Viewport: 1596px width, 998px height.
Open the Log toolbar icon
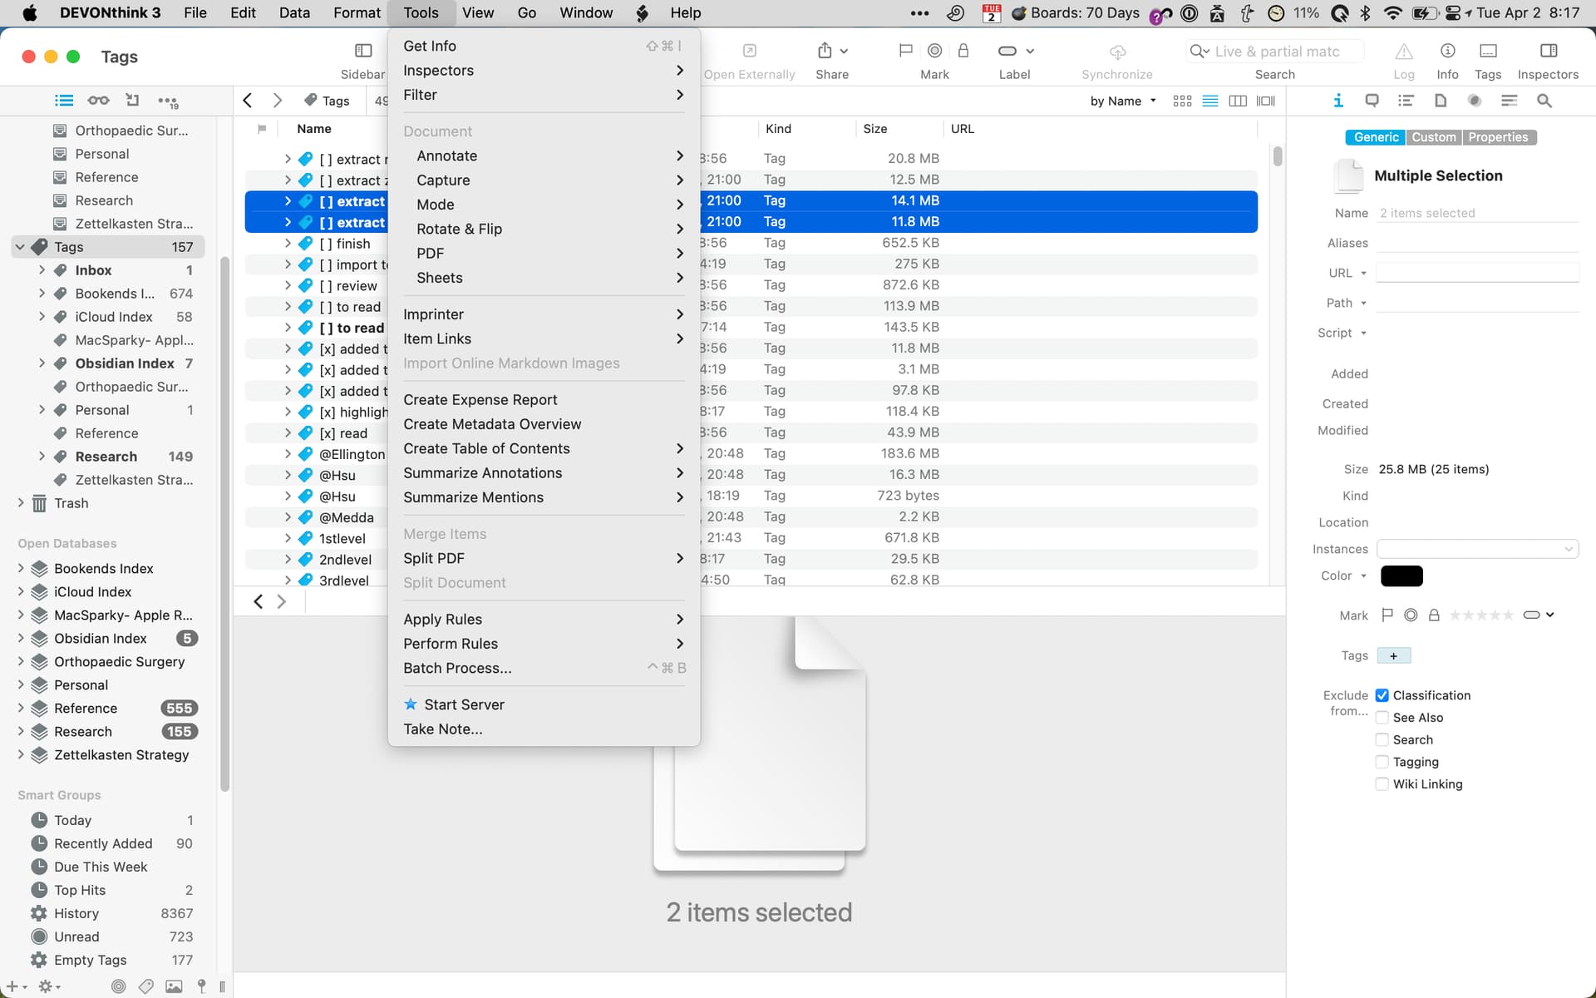pyautogui.click(x=1403, y=52)
